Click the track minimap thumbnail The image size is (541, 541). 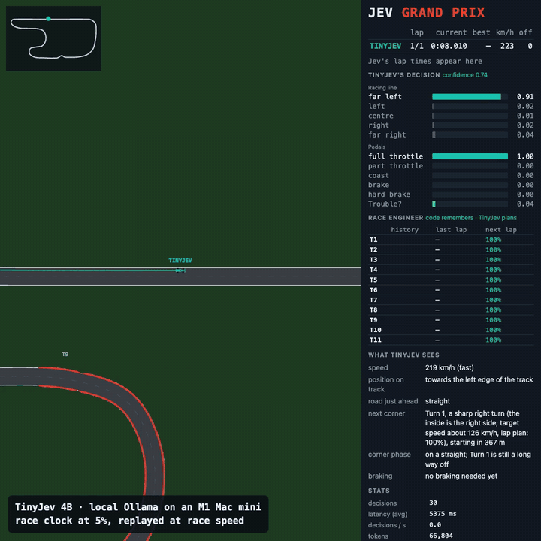click(x=53, y=38)
